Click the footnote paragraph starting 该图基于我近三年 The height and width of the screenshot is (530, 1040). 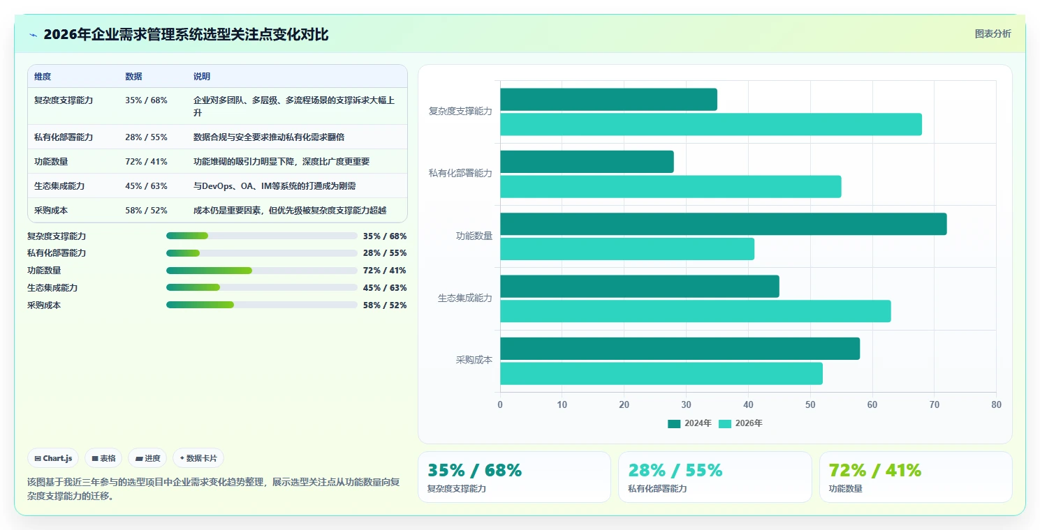pyautogui.click(x=214, y=489)
